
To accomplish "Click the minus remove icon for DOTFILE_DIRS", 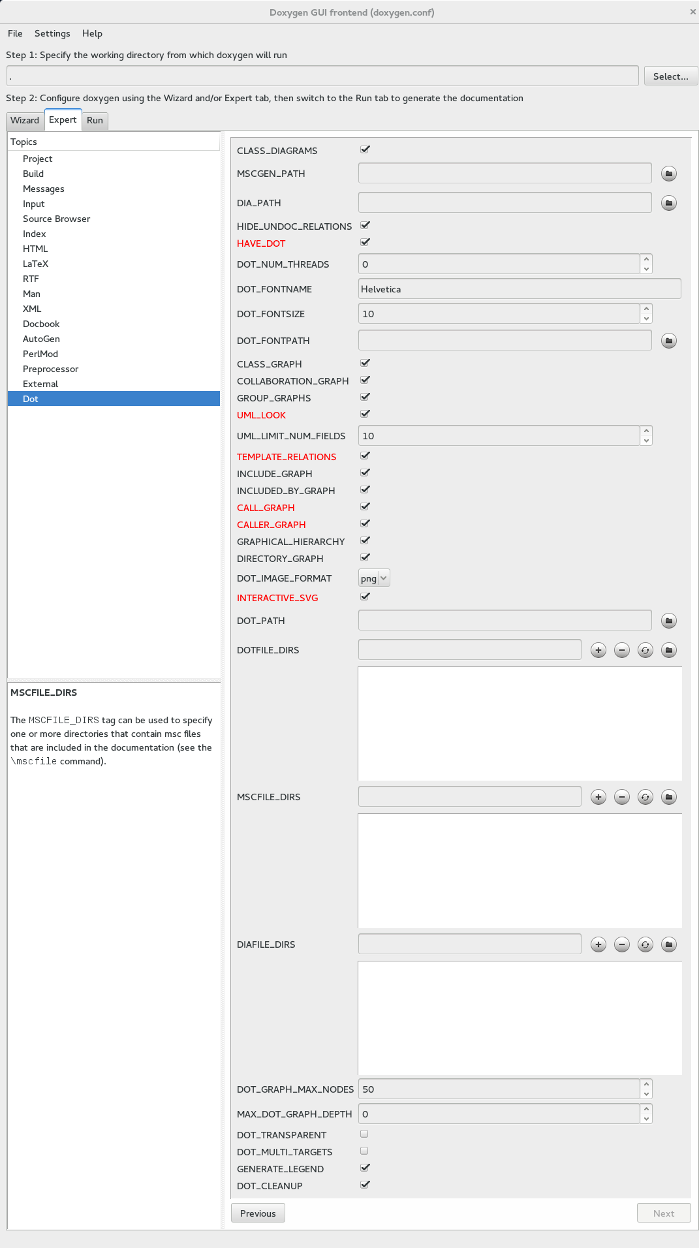I will [621, 650].
